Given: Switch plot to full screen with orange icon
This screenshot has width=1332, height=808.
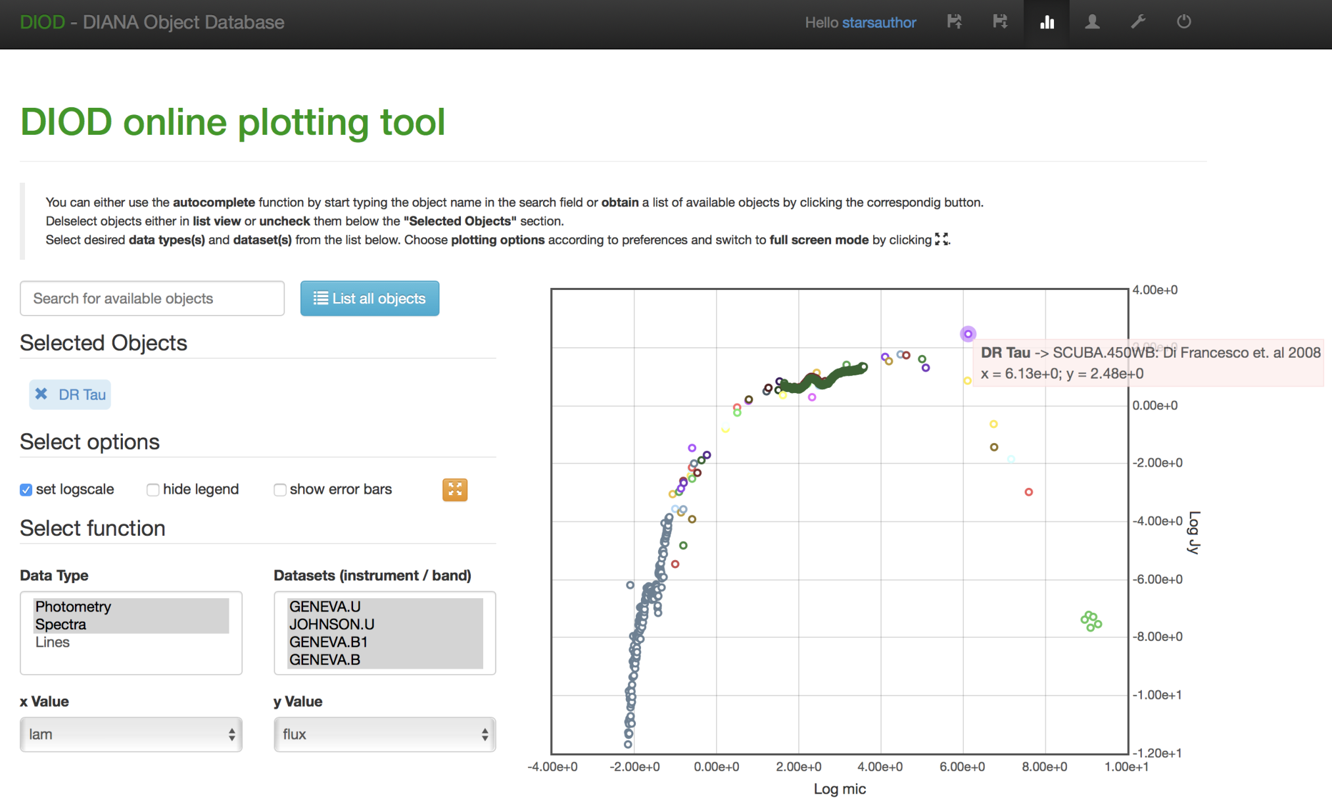Looking at the screenshot, I should (x=455, y=490).
